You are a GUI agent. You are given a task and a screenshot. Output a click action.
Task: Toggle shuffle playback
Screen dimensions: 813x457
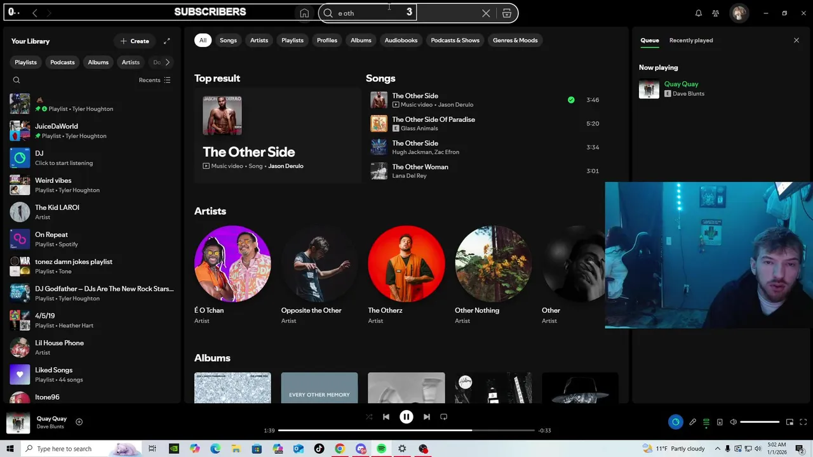pos(369,417)
